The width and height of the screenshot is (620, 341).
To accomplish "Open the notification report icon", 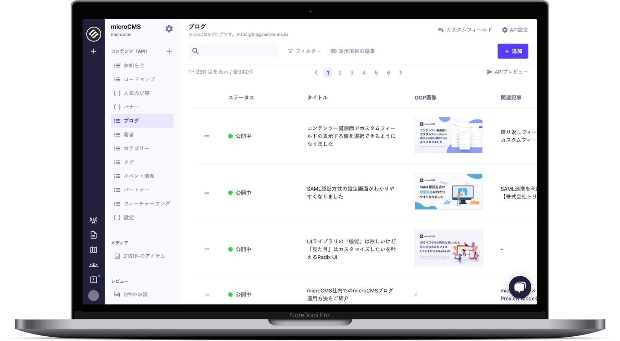I will tap(93, 280).
